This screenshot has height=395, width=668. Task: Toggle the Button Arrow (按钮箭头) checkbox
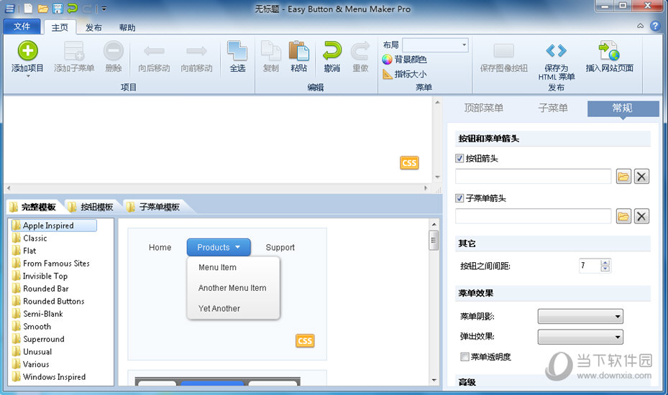pos(459,158)
